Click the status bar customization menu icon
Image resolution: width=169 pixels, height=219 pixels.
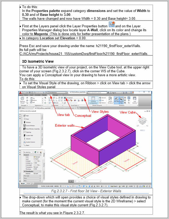149,186
